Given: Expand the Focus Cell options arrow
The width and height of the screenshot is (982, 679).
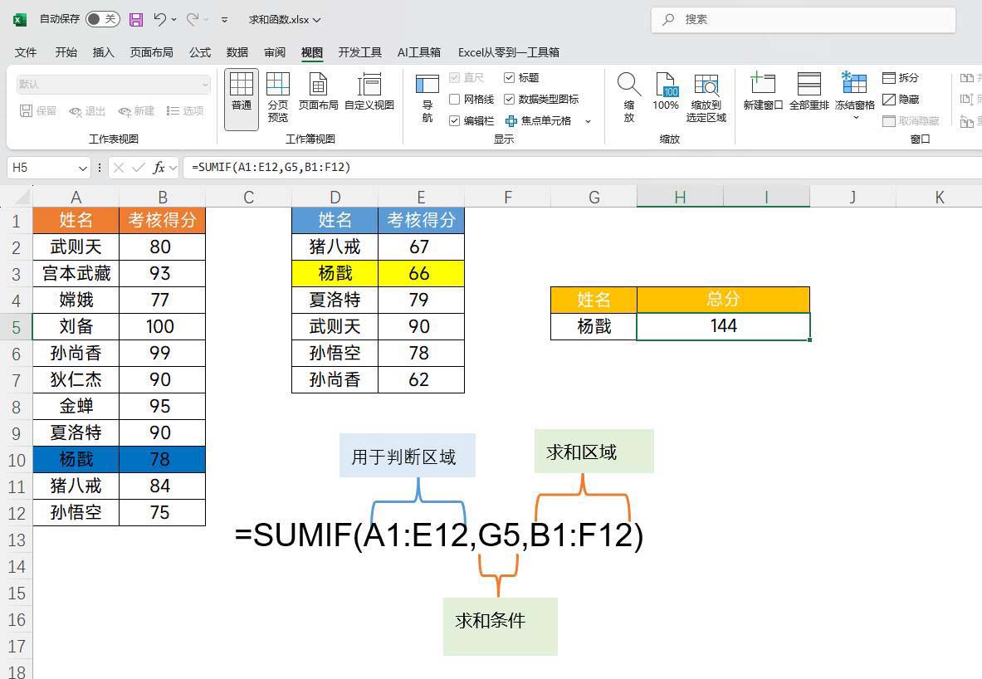Looking at the screenshot, I should [588, 121].
